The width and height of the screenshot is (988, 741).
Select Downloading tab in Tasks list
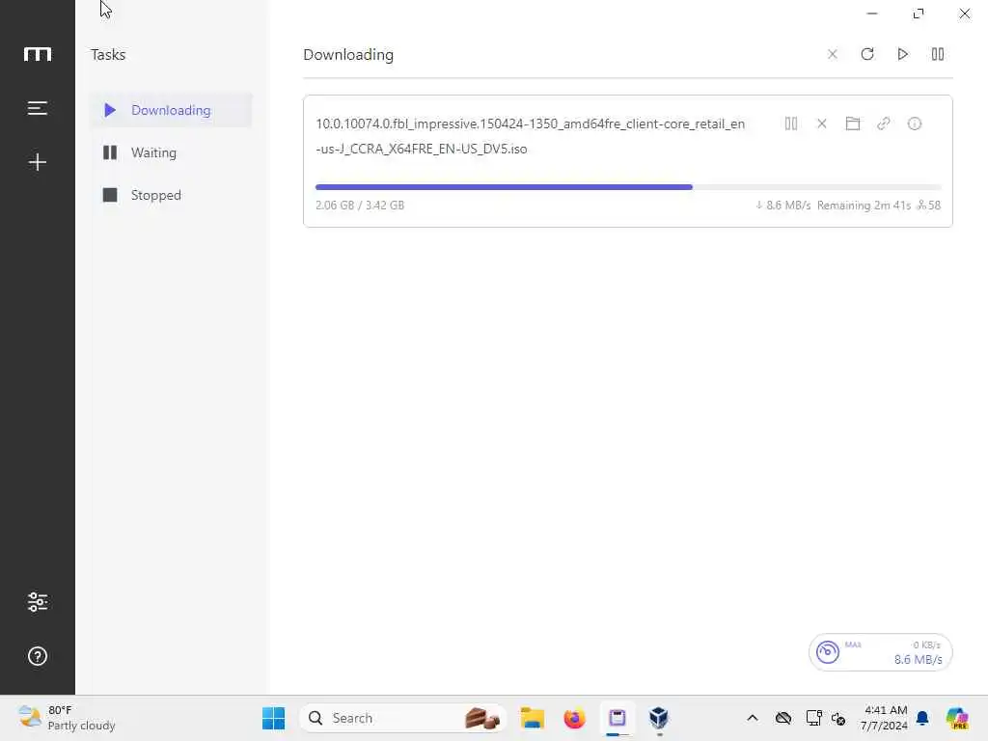(x=170, y=110)
